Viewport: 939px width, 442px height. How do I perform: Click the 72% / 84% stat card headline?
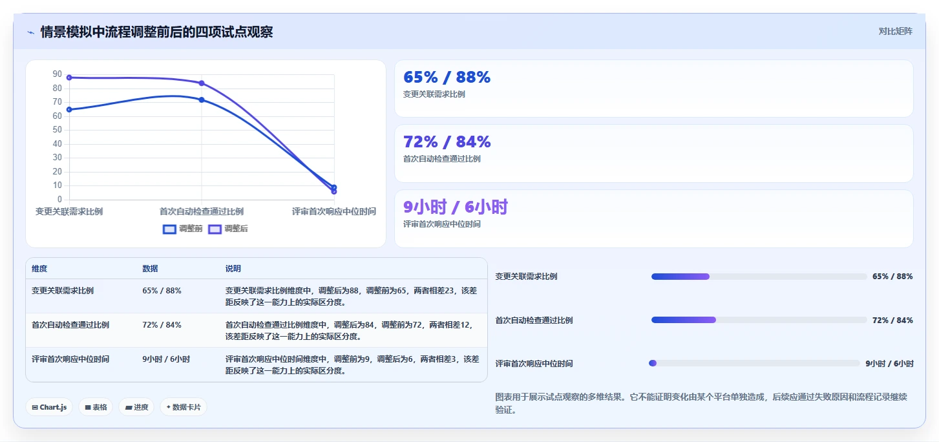[x=447, y=142]
